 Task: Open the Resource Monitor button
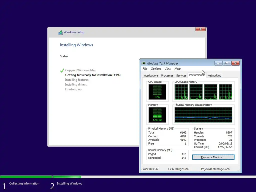(x=213, y=157)
